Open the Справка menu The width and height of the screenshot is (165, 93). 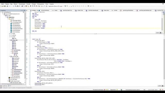click(x=52, y=4)
